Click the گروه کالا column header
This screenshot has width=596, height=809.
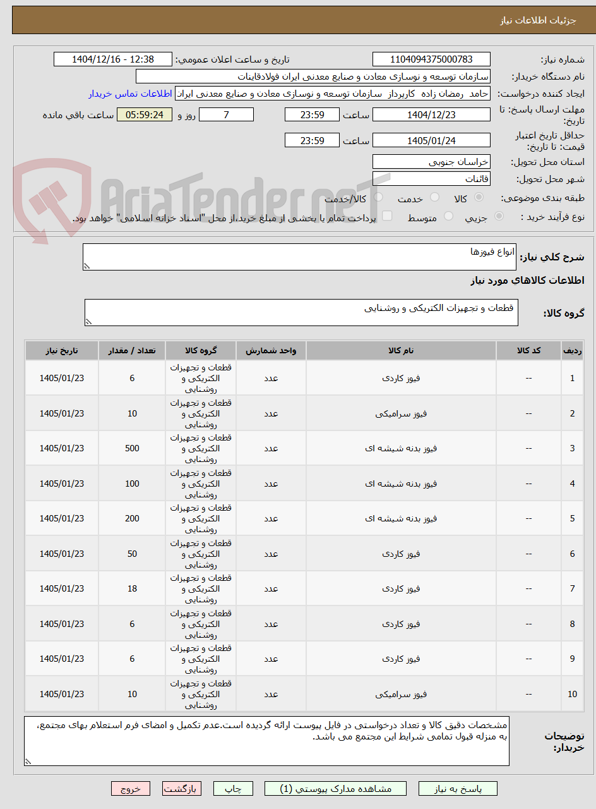(x=201, y=350)
